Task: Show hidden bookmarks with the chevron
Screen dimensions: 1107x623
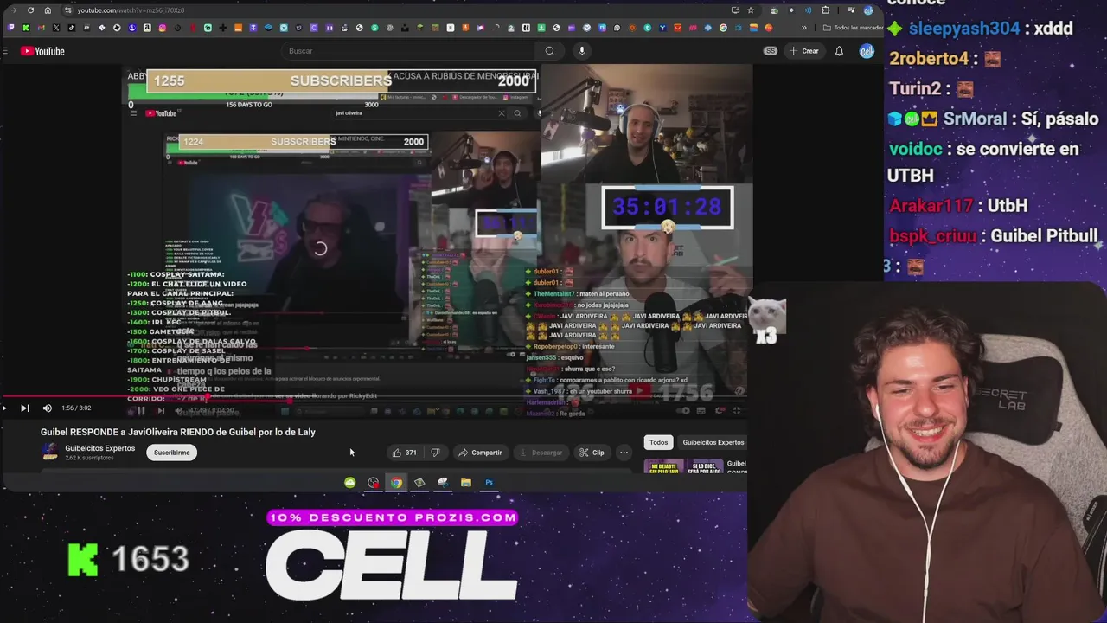Action: coord(804,28)
